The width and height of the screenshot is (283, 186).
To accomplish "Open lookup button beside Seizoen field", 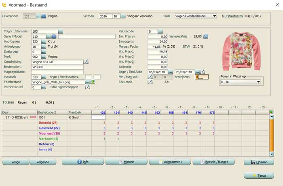I will point(123,16).
